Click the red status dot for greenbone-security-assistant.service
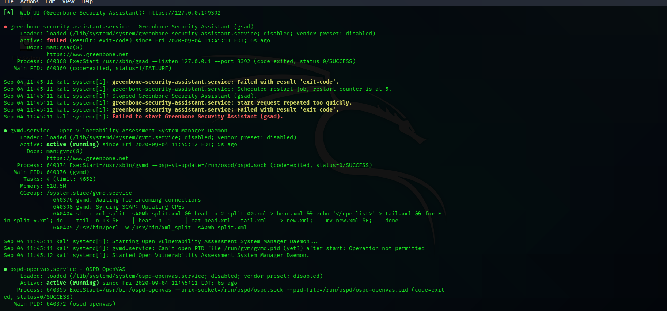 5,27
